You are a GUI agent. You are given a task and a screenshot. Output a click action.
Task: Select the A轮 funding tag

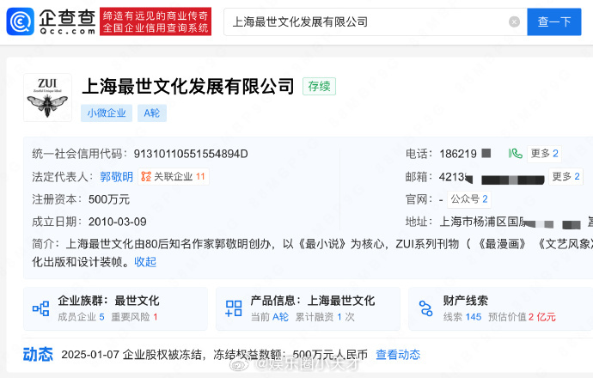click(151, 113)
